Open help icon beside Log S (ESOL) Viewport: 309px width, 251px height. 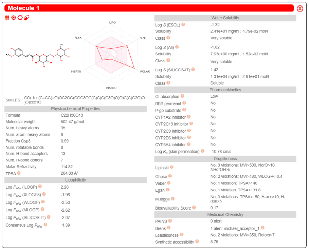183,24
